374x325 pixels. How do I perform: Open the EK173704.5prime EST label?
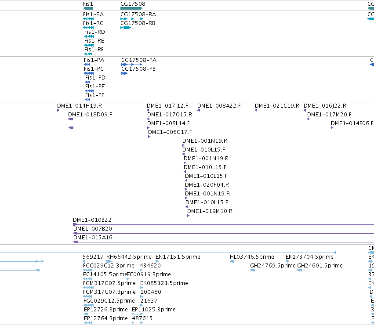309,257
